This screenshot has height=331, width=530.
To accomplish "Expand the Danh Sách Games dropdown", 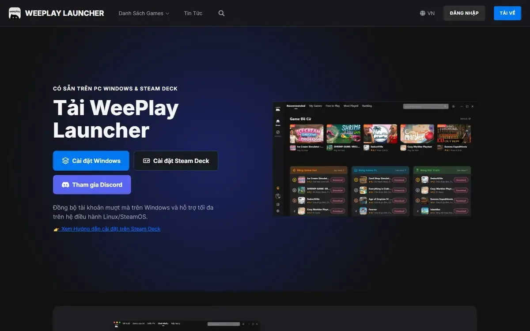I will coord(144,13).
